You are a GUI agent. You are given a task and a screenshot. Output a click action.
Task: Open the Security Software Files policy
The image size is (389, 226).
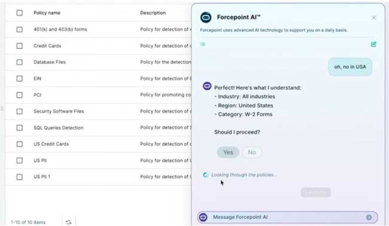tap(59, 111)
